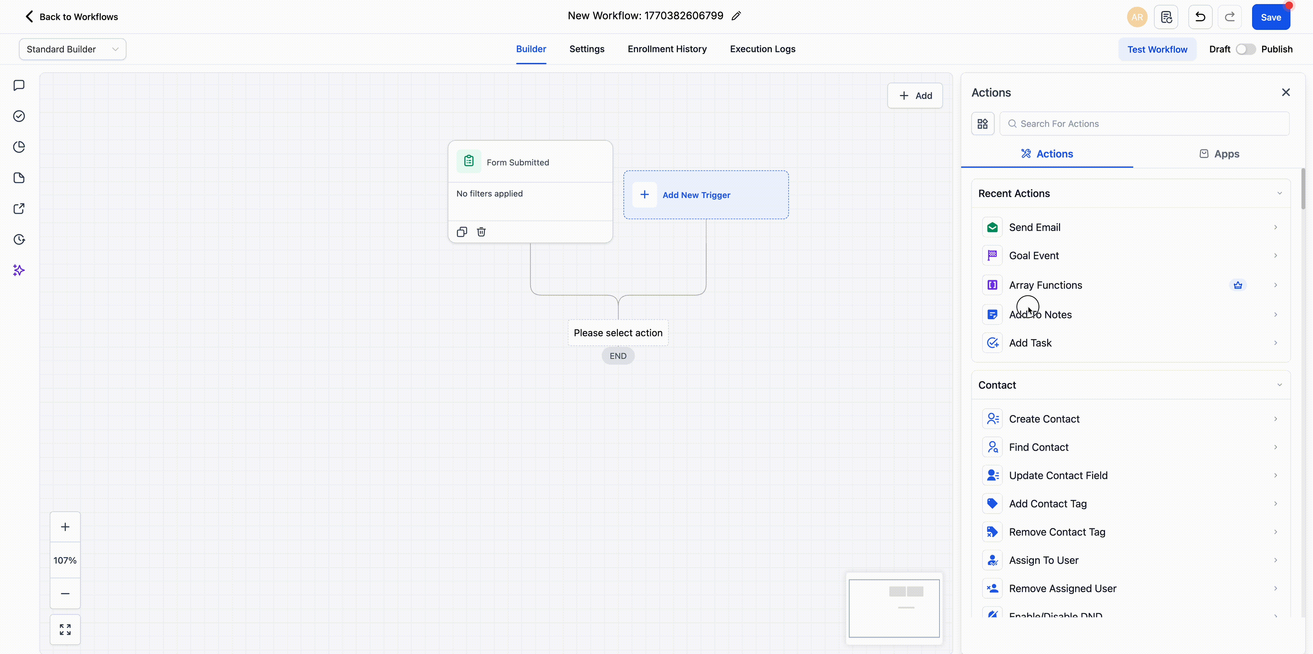Click the Test Workflow button
This screenshot has width=1313, height=654.
(x=1157, y=49)
